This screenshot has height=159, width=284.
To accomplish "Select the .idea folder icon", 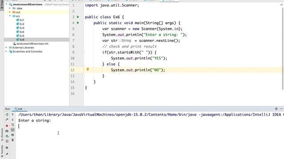I will click(14, 8).
